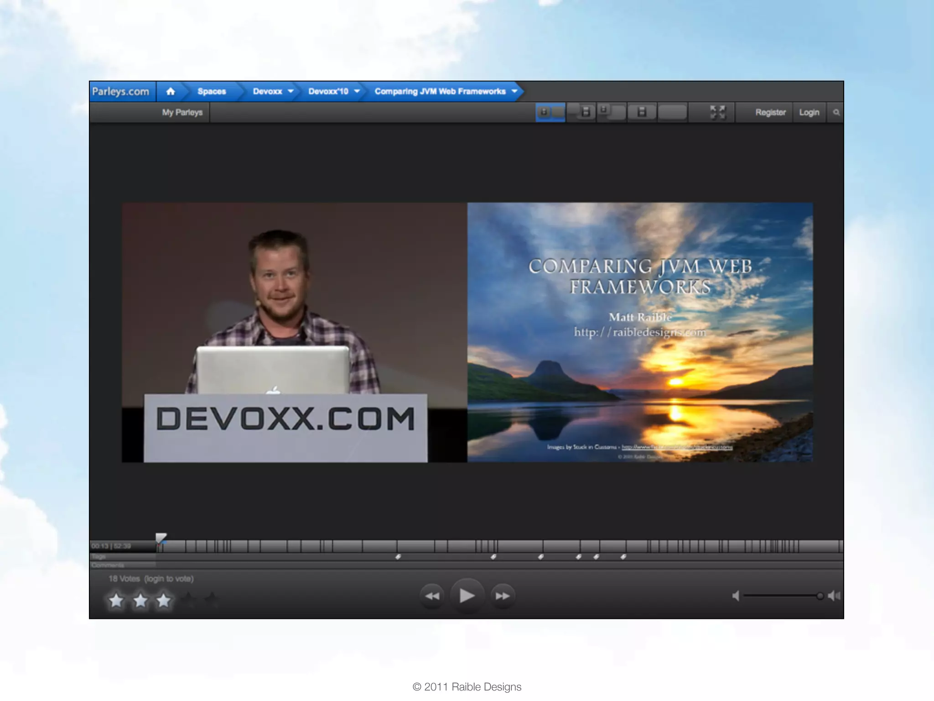Go to the Parleys home icon
This screenshot has width=934, height=701.
[x=171, y=91]
